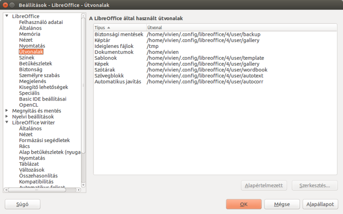
Task: Select the Ideiglenes fájlok row
Action: tap(215, 46)
